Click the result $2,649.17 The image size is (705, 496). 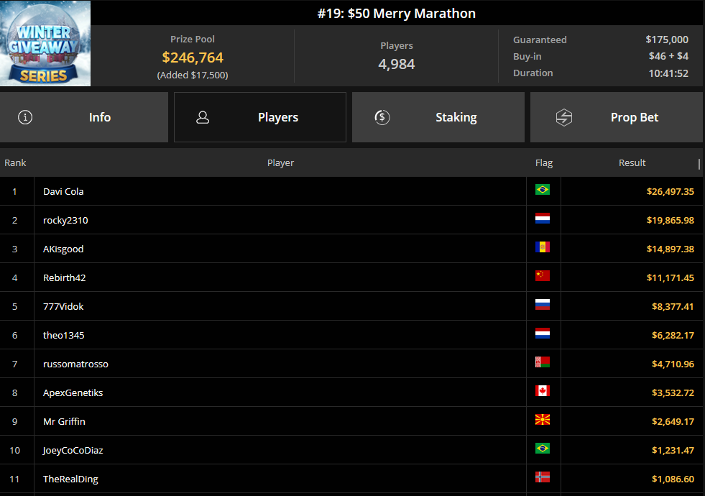(x=673, y=422)
